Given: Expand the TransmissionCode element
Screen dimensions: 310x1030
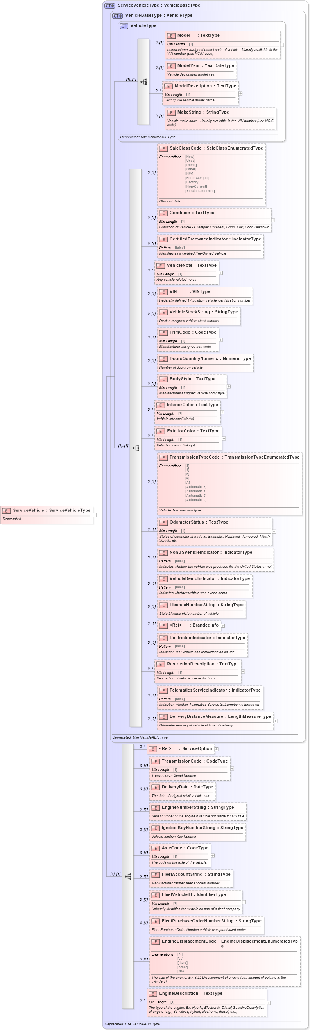Looking at the screenshot, I should (x=232, y=768).
